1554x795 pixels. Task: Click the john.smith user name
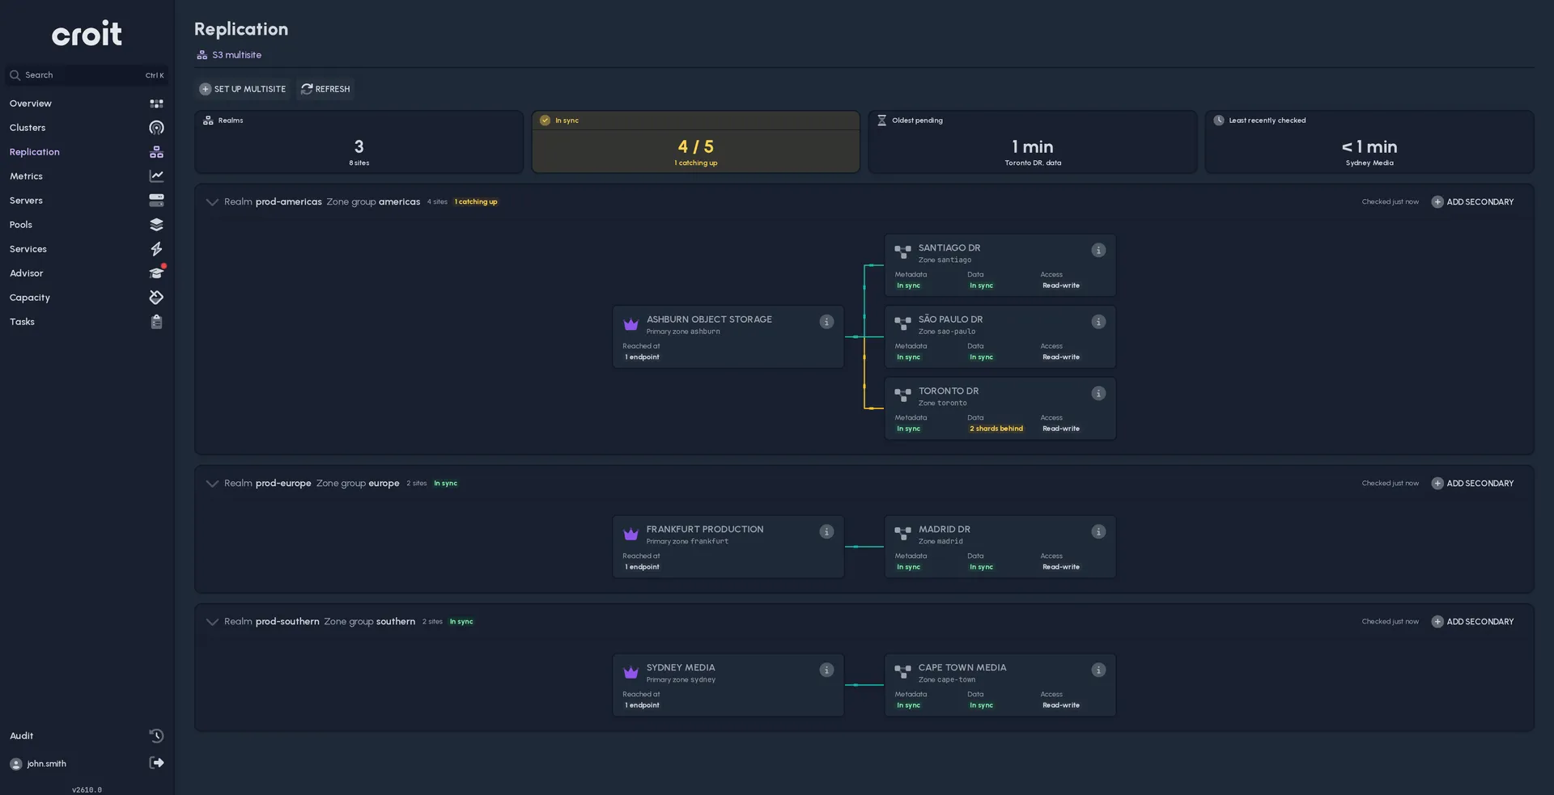coord(46,763)
